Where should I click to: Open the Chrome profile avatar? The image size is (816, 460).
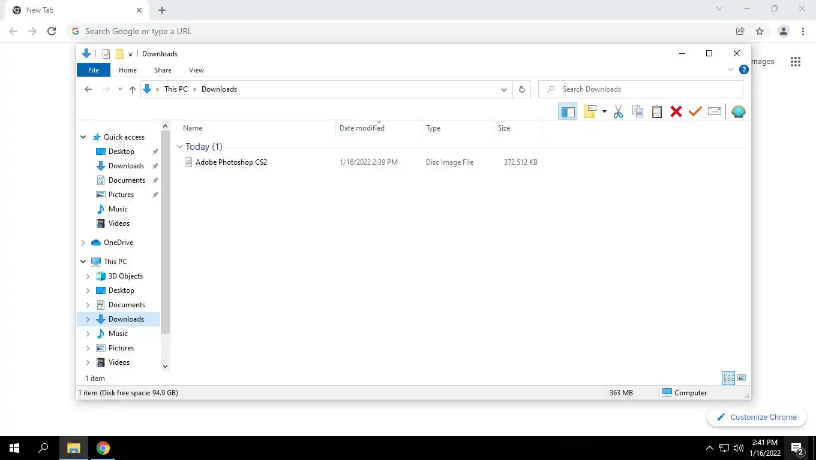(783, 31)
